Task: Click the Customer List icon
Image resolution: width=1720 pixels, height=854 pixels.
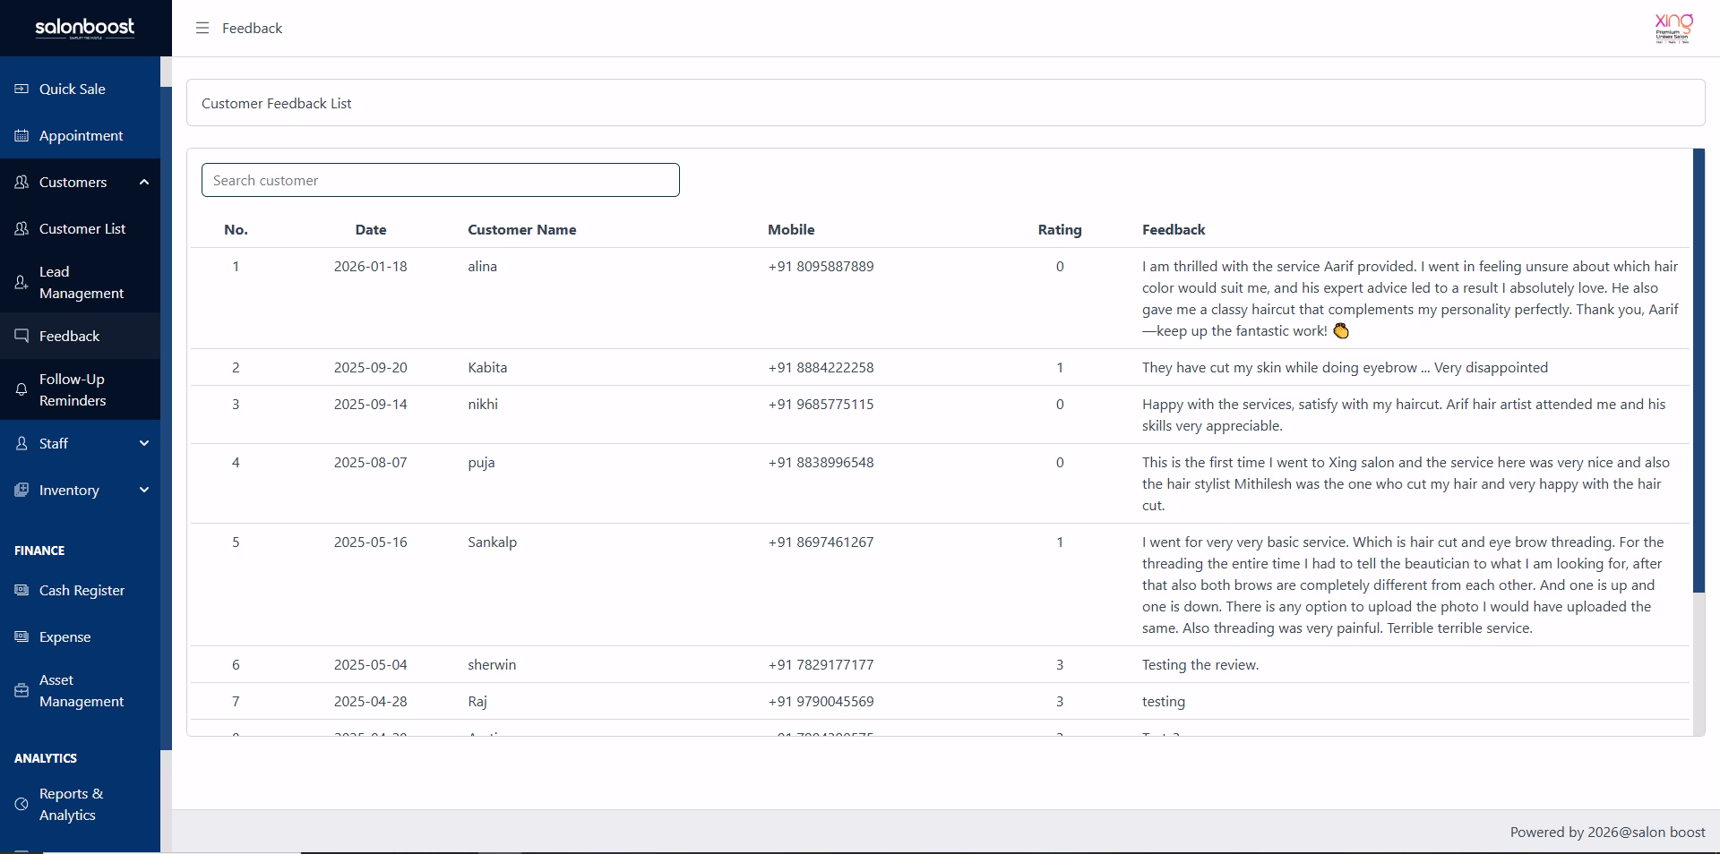Action: tap(21, 228)
